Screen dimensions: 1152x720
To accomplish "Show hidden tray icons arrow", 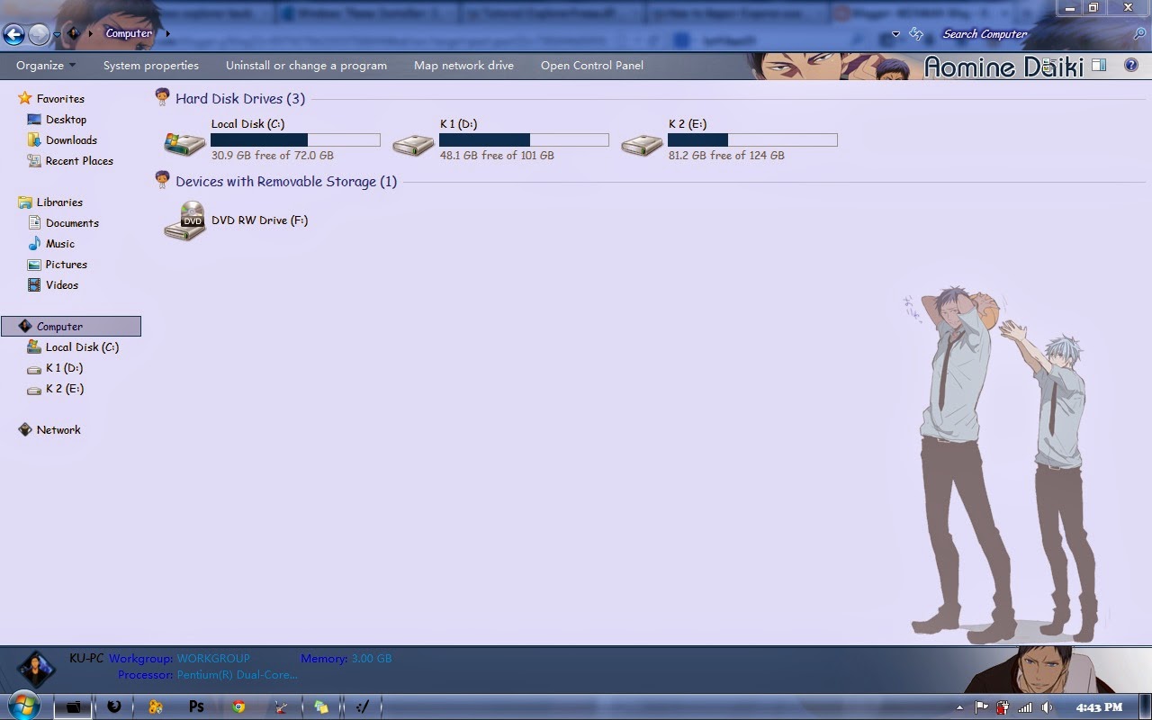I will [x=959, y=707].
